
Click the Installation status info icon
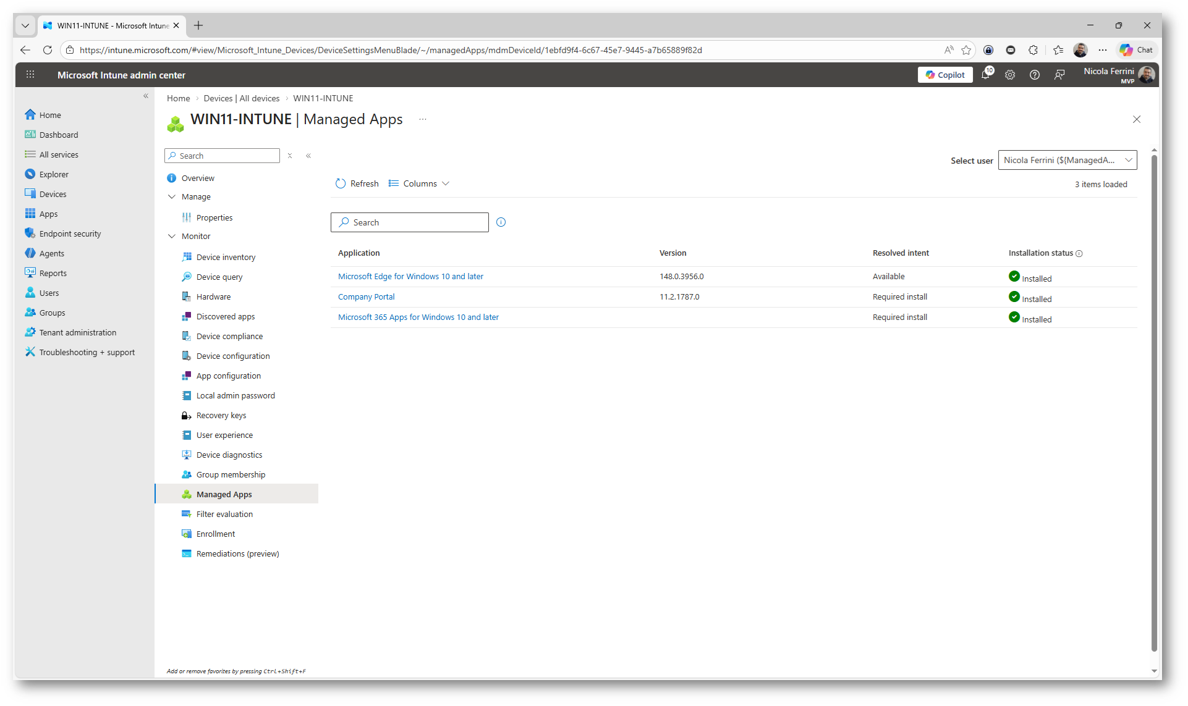coord(1079,253)
